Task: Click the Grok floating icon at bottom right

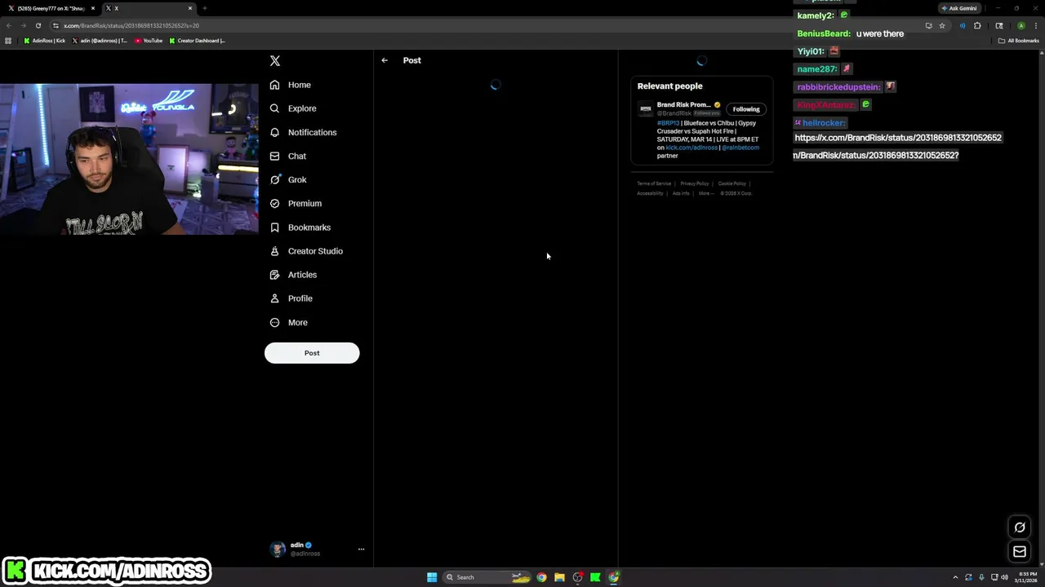Action: click(x=1020, y=527)
